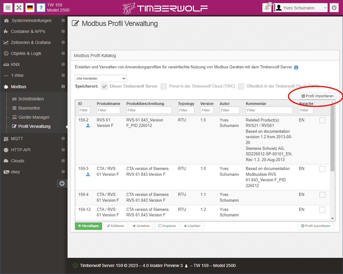Click Editieren button
This screenshot has height=274, width=343.
[x=116, y=226]
